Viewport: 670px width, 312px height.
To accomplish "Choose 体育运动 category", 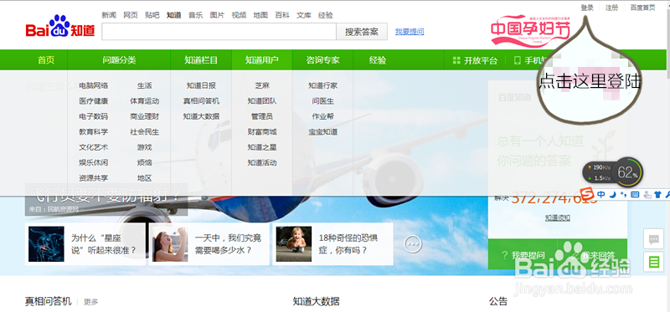I will [x=145, y=101].
